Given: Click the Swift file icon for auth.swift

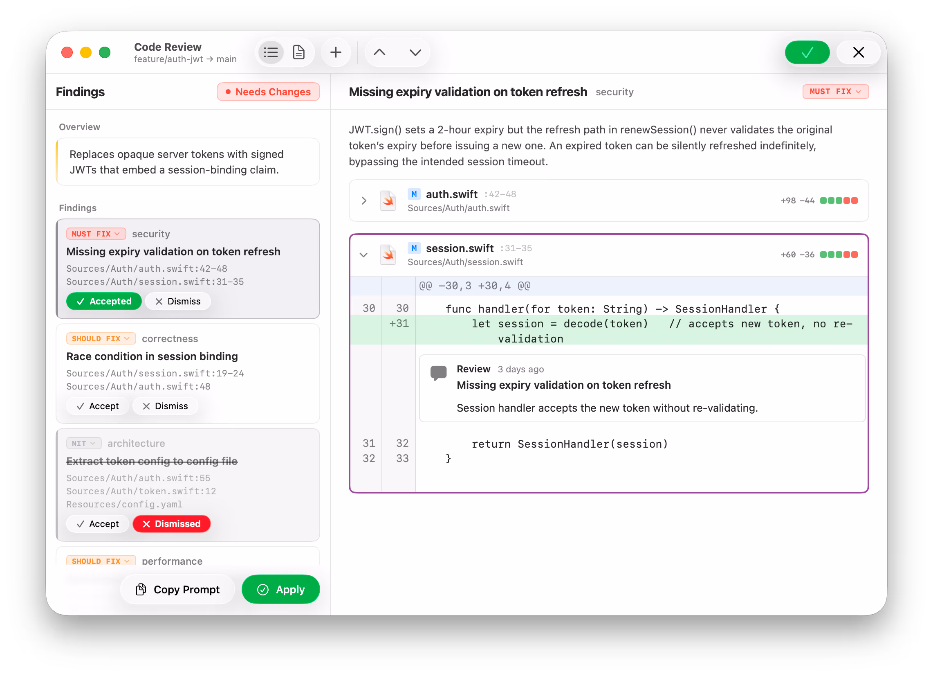Looking at the screenshot, I should tap(388, 201).
